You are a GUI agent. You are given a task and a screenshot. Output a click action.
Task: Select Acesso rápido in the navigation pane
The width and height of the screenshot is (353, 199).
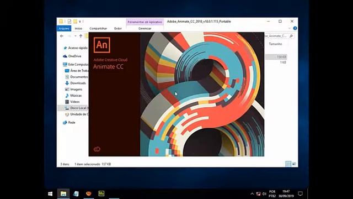pos(75,48)
